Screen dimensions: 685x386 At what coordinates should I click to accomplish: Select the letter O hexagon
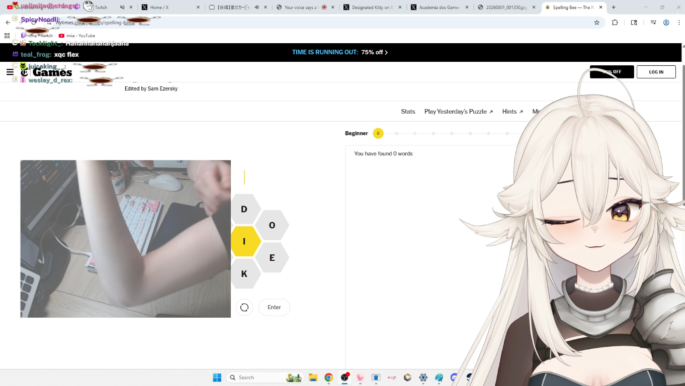pyautogui.click(x=272, y=225)
